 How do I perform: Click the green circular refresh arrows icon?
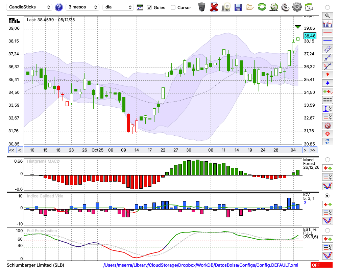click(x=262, y=7)
